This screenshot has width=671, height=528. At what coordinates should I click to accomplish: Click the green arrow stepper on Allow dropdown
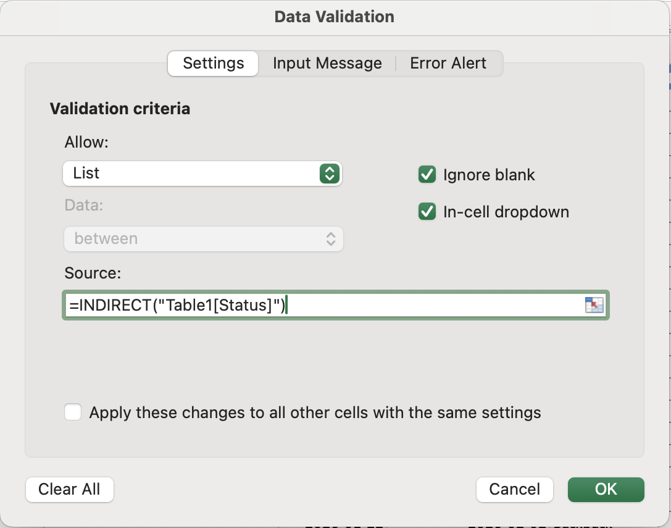[329, 174]
